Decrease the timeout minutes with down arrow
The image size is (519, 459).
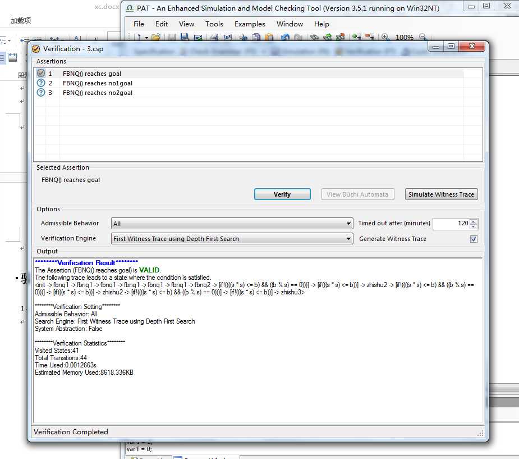tap(474, 226)
